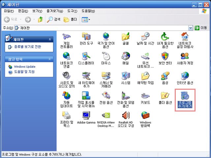Select the 시스템 (System) icon
The image size is (211, 158).
(126, 78)
